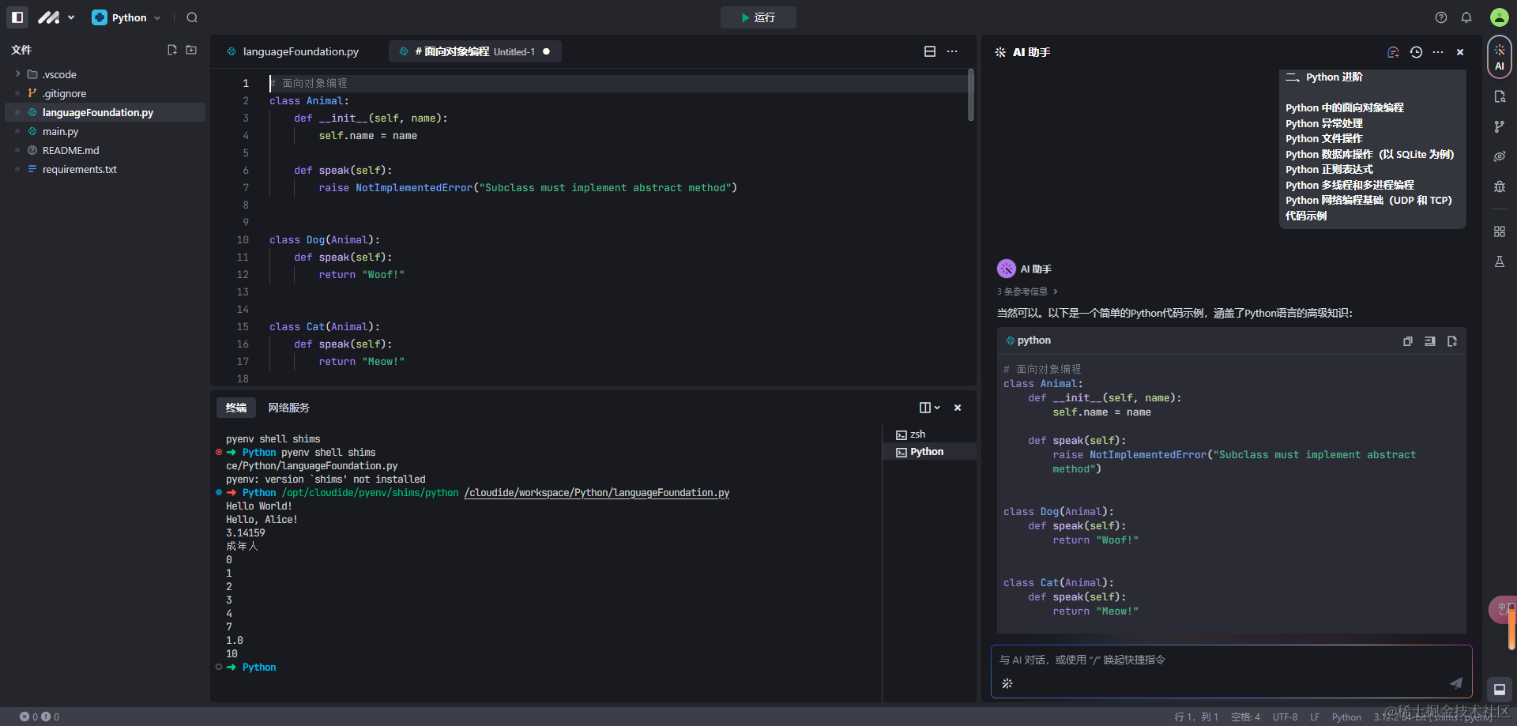Split the editor layout

[930, 51]
